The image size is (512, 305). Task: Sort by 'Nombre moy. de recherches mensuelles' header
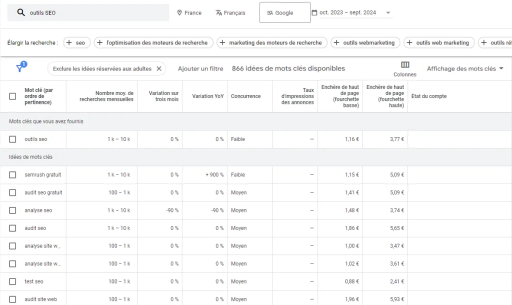(x=106, y=96)
